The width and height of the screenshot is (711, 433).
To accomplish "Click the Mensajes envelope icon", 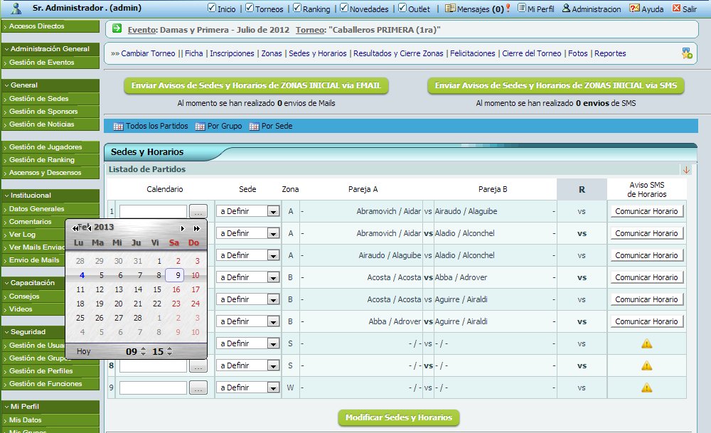I will click(x=450, y=9).
